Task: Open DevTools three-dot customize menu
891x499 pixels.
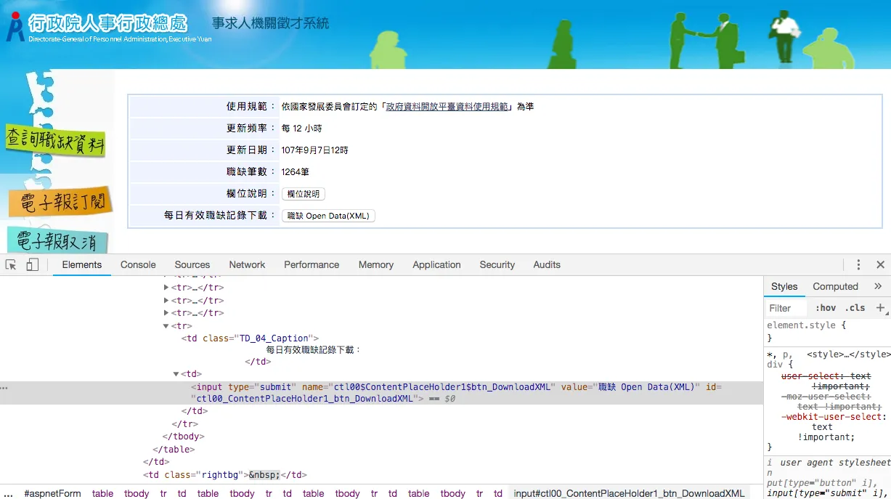Action: [858, 265]
